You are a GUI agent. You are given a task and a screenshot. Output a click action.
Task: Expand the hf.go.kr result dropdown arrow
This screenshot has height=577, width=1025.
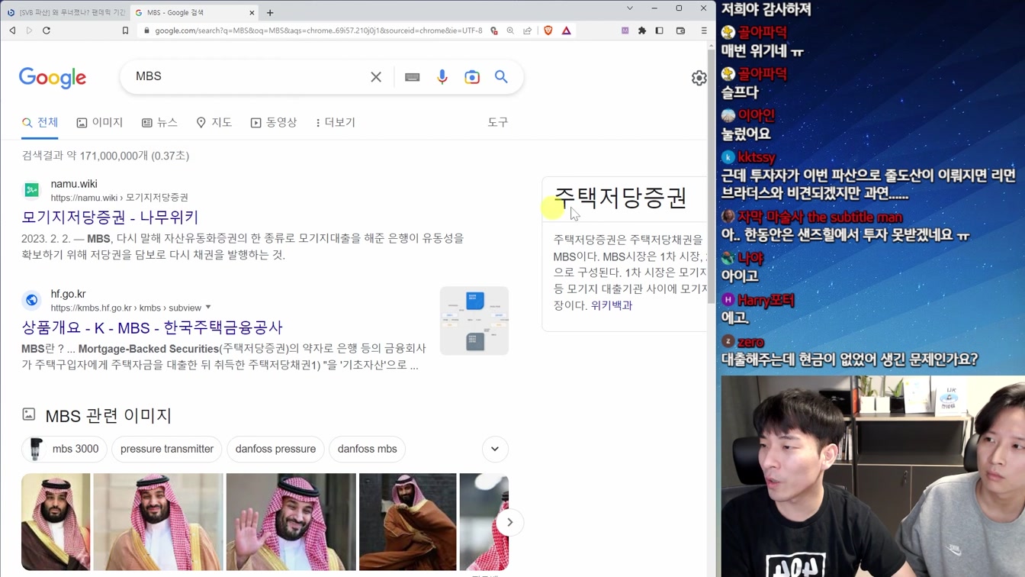point(208,308)
